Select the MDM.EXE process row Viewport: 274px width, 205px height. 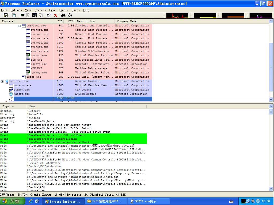(x=89, y=68)
